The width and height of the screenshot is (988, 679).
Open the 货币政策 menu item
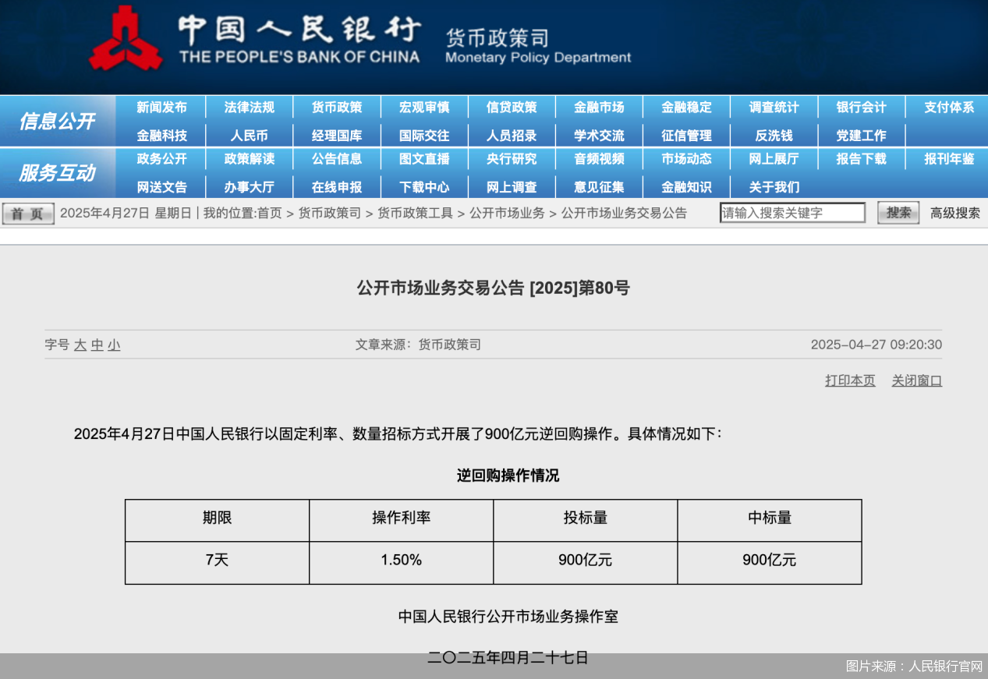pos(337,108)
